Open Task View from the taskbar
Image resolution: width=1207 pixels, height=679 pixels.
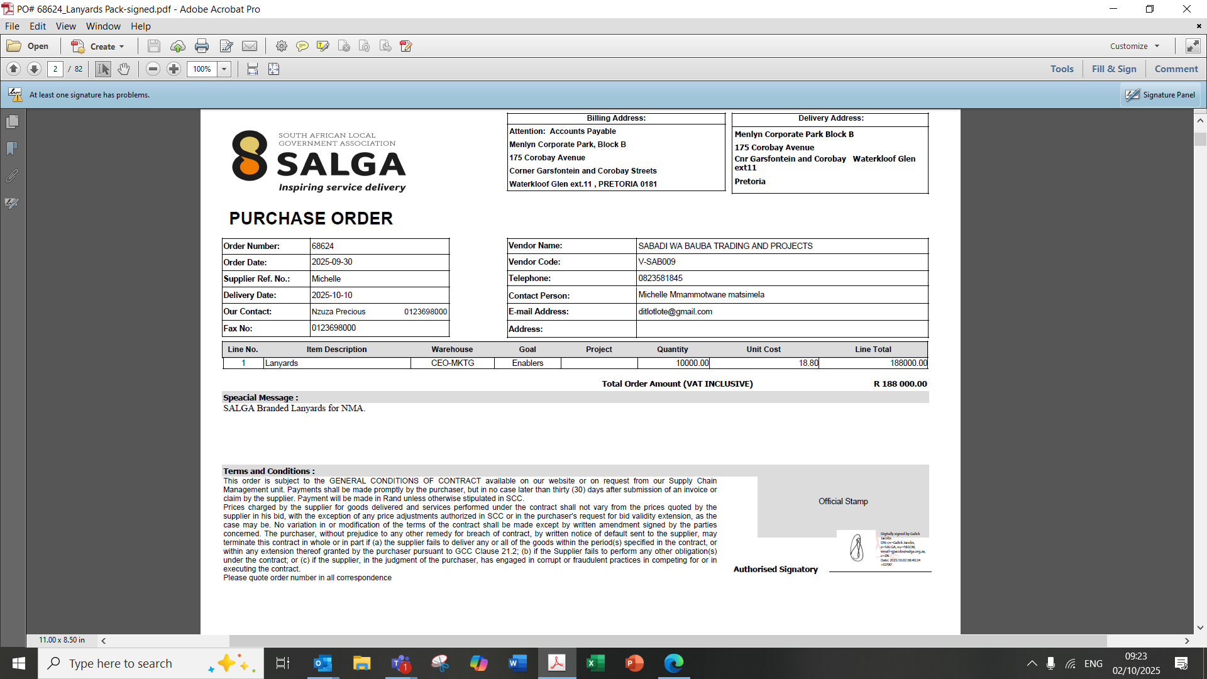pos(283,663)
